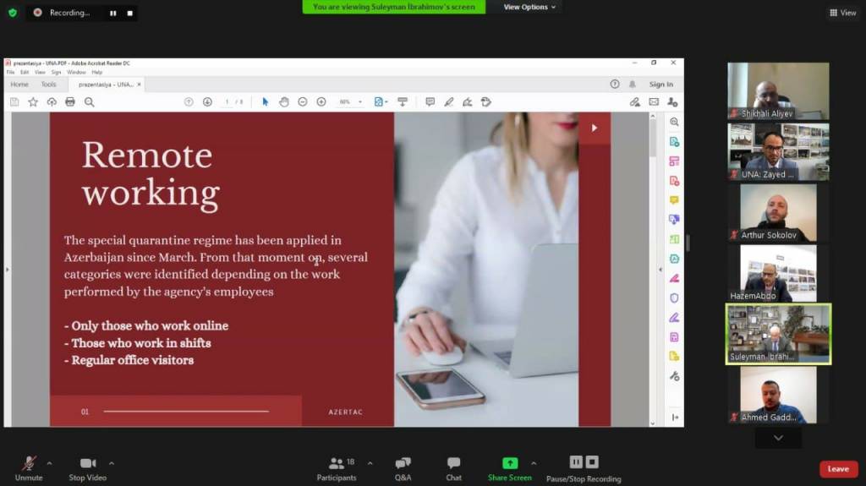The image size is (866, 486).
Task: Select Arthur Sokolov's video thumbnail
Action: coord(778,212)
